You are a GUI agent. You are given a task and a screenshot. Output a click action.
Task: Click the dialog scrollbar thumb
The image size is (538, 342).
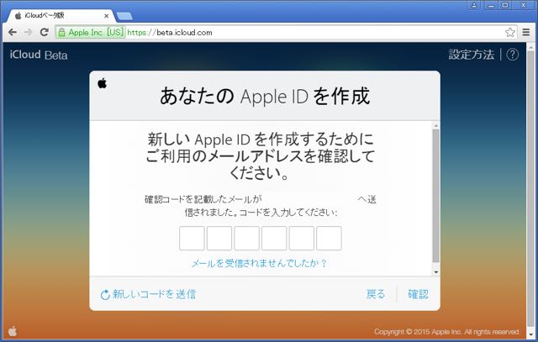[x=435, y=196]
